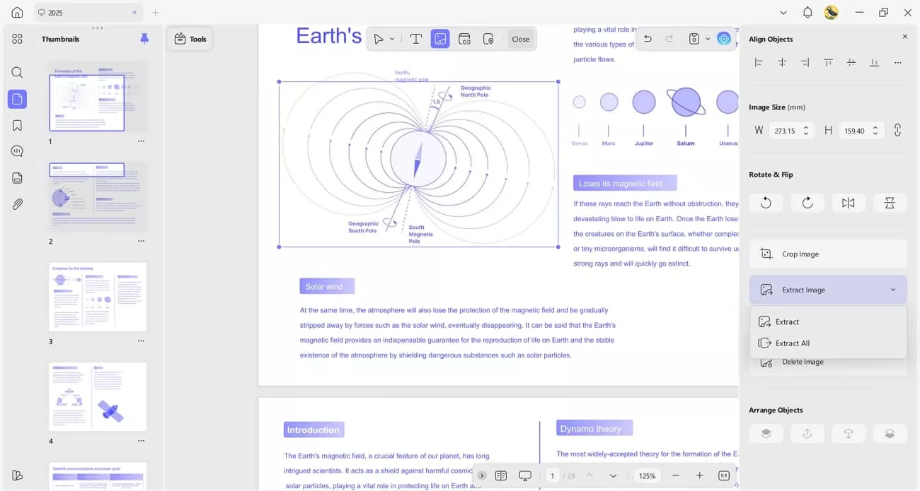
Task: Click Delete Image button
Action: click(x=828, y=362)
